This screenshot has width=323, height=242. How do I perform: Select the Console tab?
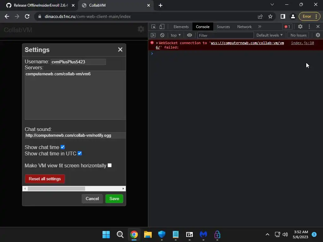[203, 27]
